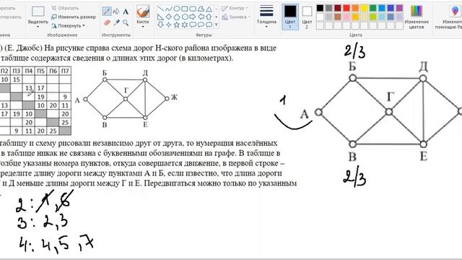This screenshot has width=462, height=260.
Task: Choose the pentagon shape
Action: [176, 17]
